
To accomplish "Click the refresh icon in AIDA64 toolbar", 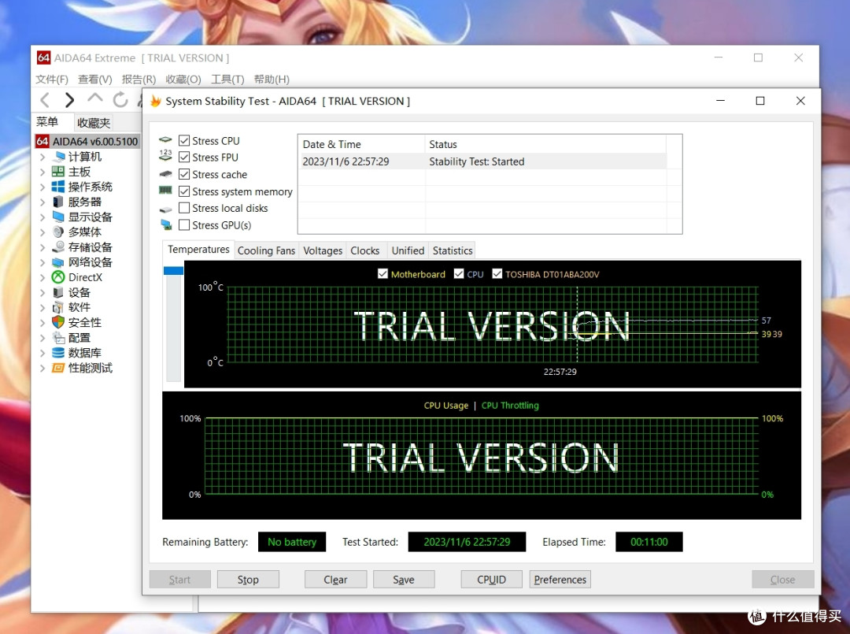I will [x=120, y=100].
